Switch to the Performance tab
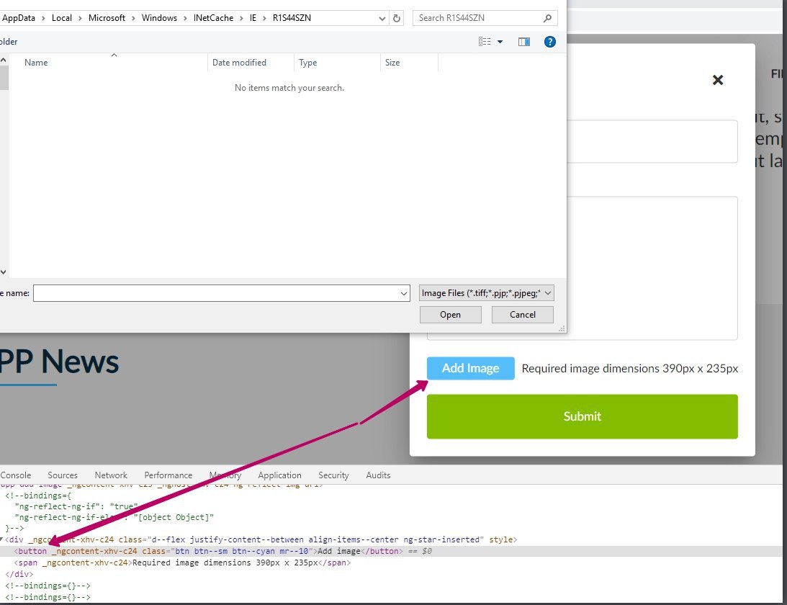 pos(168,475)
